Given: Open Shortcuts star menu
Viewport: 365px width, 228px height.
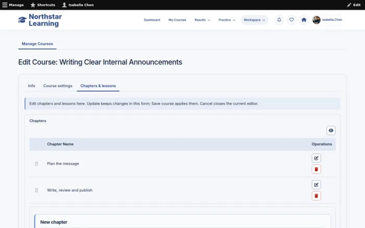Looking at the screenshot, I should (43, 5).
